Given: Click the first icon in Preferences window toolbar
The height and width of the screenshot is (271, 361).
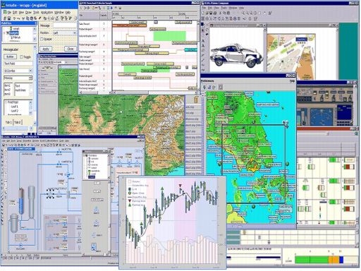Looking at the screenshot, I should click(204, 88).
